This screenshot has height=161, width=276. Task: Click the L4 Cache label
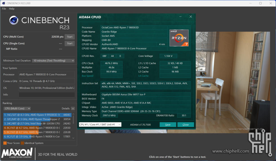tap(143, 76)
